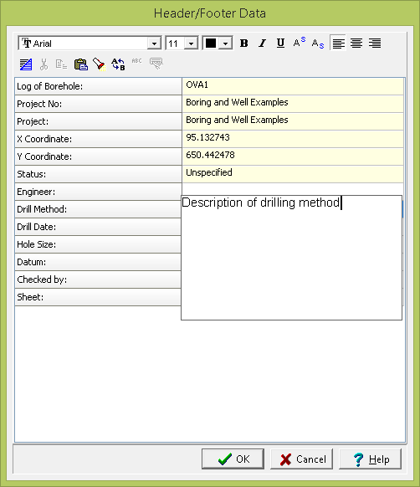Click the Cancel button
420x487 pixels.
tap(302, 459)
